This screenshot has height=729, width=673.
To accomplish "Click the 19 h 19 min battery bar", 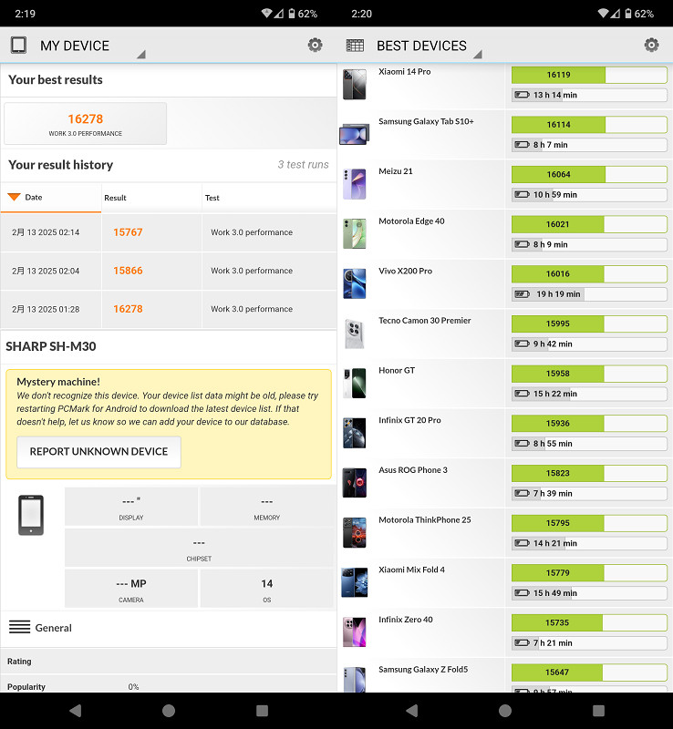I will point(589,294).
